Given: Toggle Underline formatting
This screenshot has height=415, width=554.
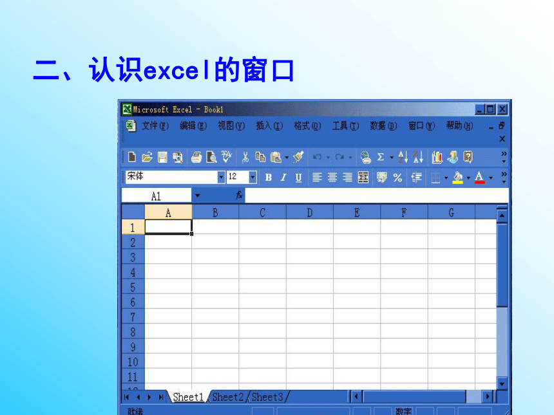Looking at the screenshot, I should click(298, 178).
